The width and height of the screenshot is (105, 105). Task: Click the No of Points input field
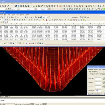(98, 91)
